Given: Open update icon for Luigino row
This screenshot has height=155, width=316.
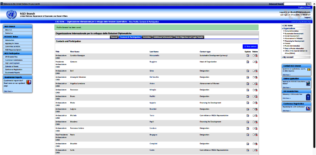Looking at the screenshot, I should [x=248, y=109].
